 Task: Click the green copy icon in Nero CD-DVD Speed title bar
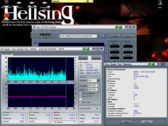117,27
